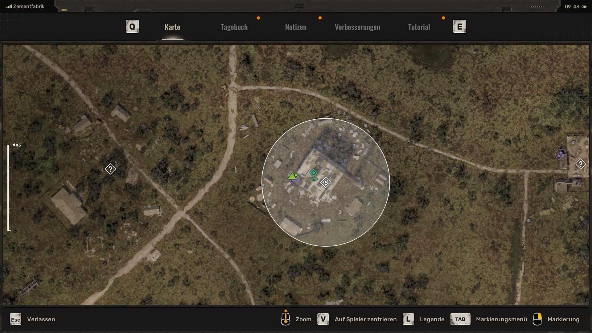Viewport: 592px width, 333px height.
Task: Select the Tutorial tab
Action: coord(419,27)
